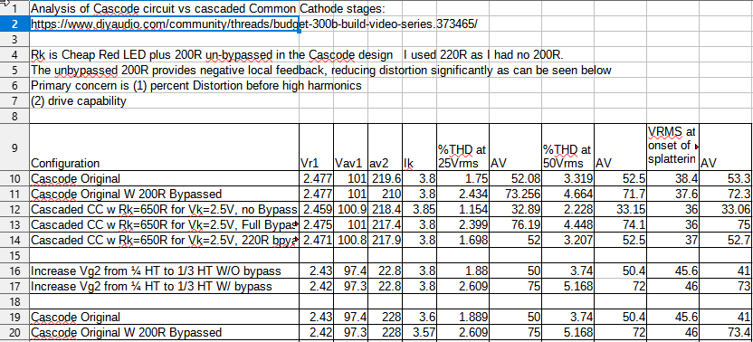Open the diyaudio.com thread URL cell
Viewport: 753px width, 342px height.
164,24
